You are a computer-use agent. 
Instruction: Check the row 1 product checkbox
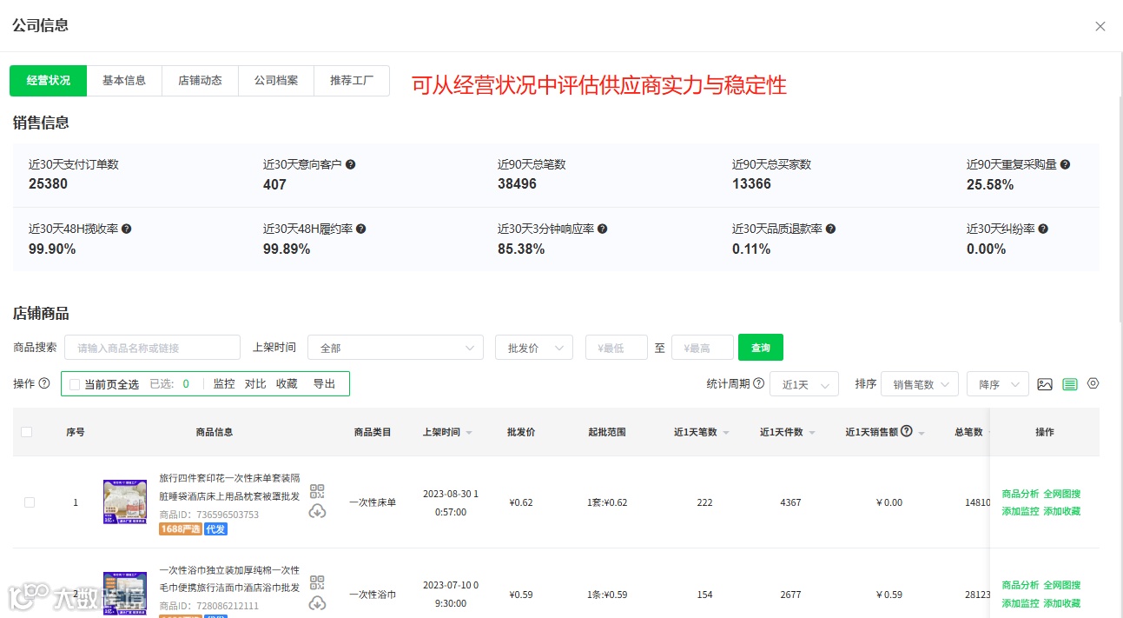point(30,502)
